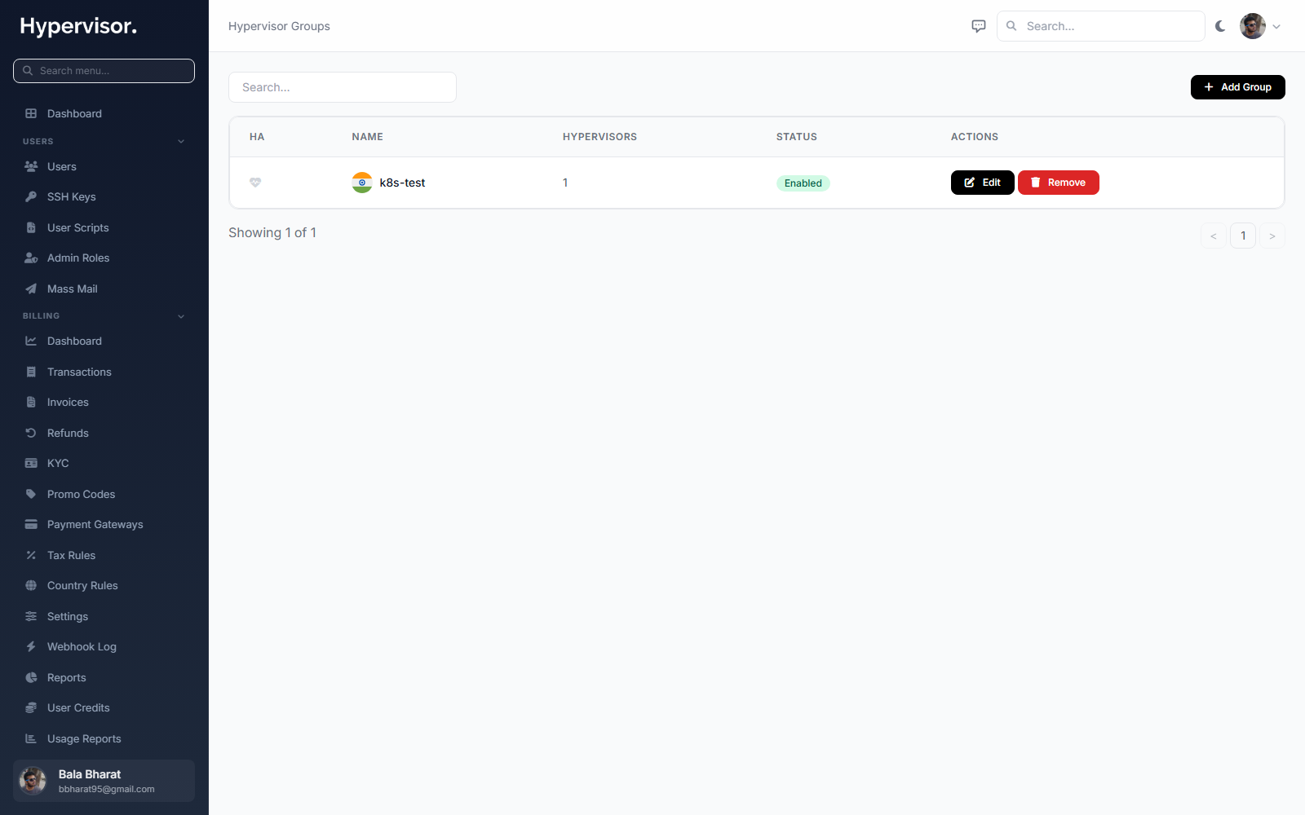
Task: Collapse the BILLING section chevron
Action: (x=181, y=316)
